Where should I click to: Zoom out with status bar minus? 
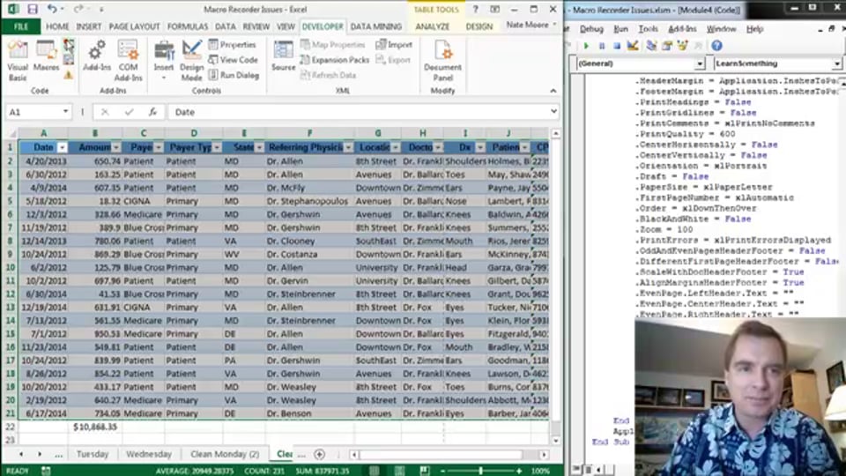[x=442, y=471]
